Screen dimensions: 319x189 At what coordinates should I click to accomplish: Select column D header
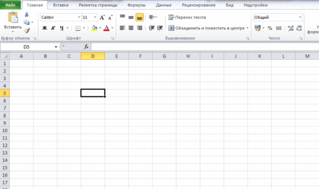tap(93, 56)
